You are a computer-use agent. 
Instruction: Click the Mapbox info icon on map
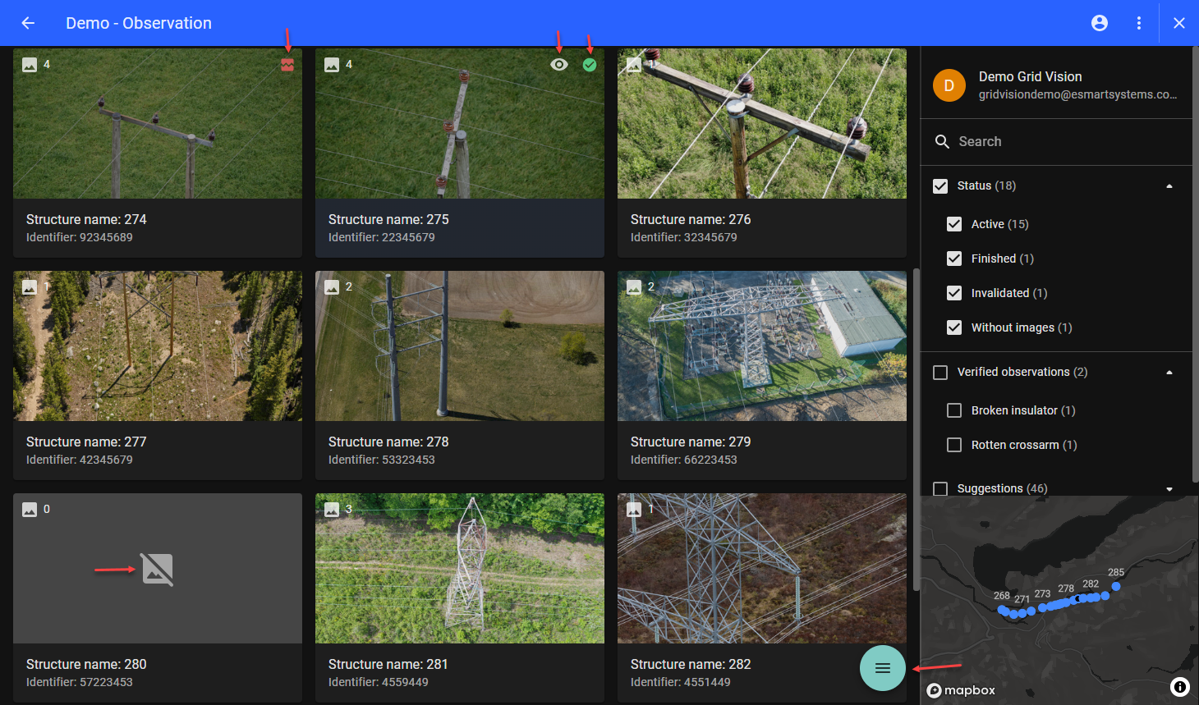pyautogui.click(x=1179, y=687)
